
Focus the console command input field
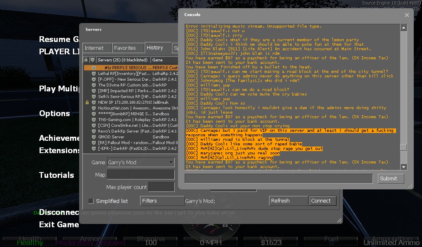[x=279, y=179]
